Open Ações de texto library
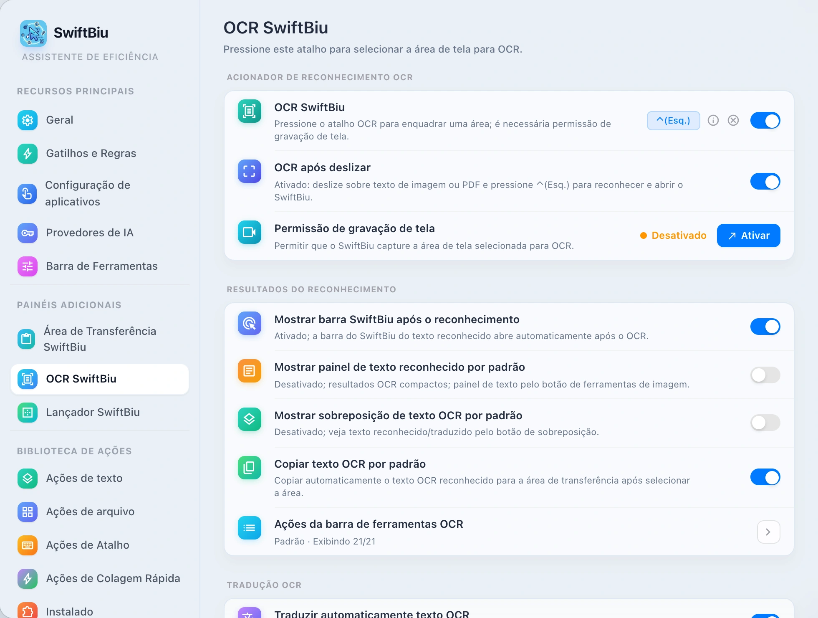 99,479
